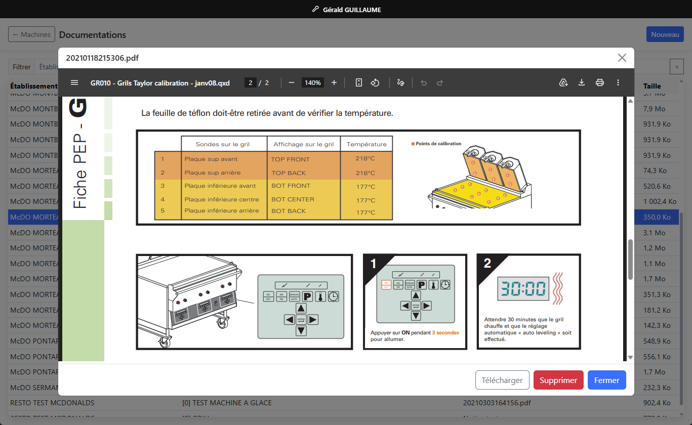Click the blue Fermer button
The height and width of the screenshot is (425, 692).
pyautogui.click(x=607, y=380)
